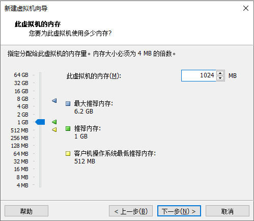Viewport: 254px width, 221px height.
Task: Click the 6.2 GB maximum recommended value
Action: point(84,112)
